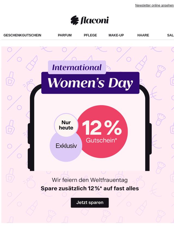Image resolution: width=174 pixels, height=232 pixels.
Task: Click the Wir feiern den Weltfrauentag text
Action: pyautogui.click(x=90, y=180)
